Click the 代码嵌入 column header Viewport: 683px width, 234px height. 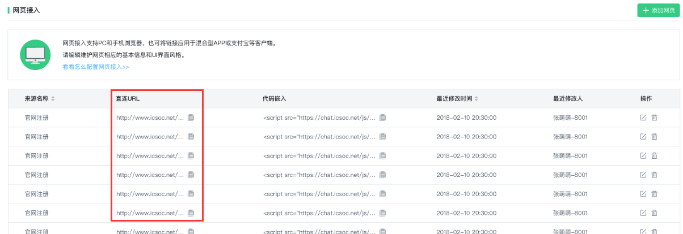point(275,99)
